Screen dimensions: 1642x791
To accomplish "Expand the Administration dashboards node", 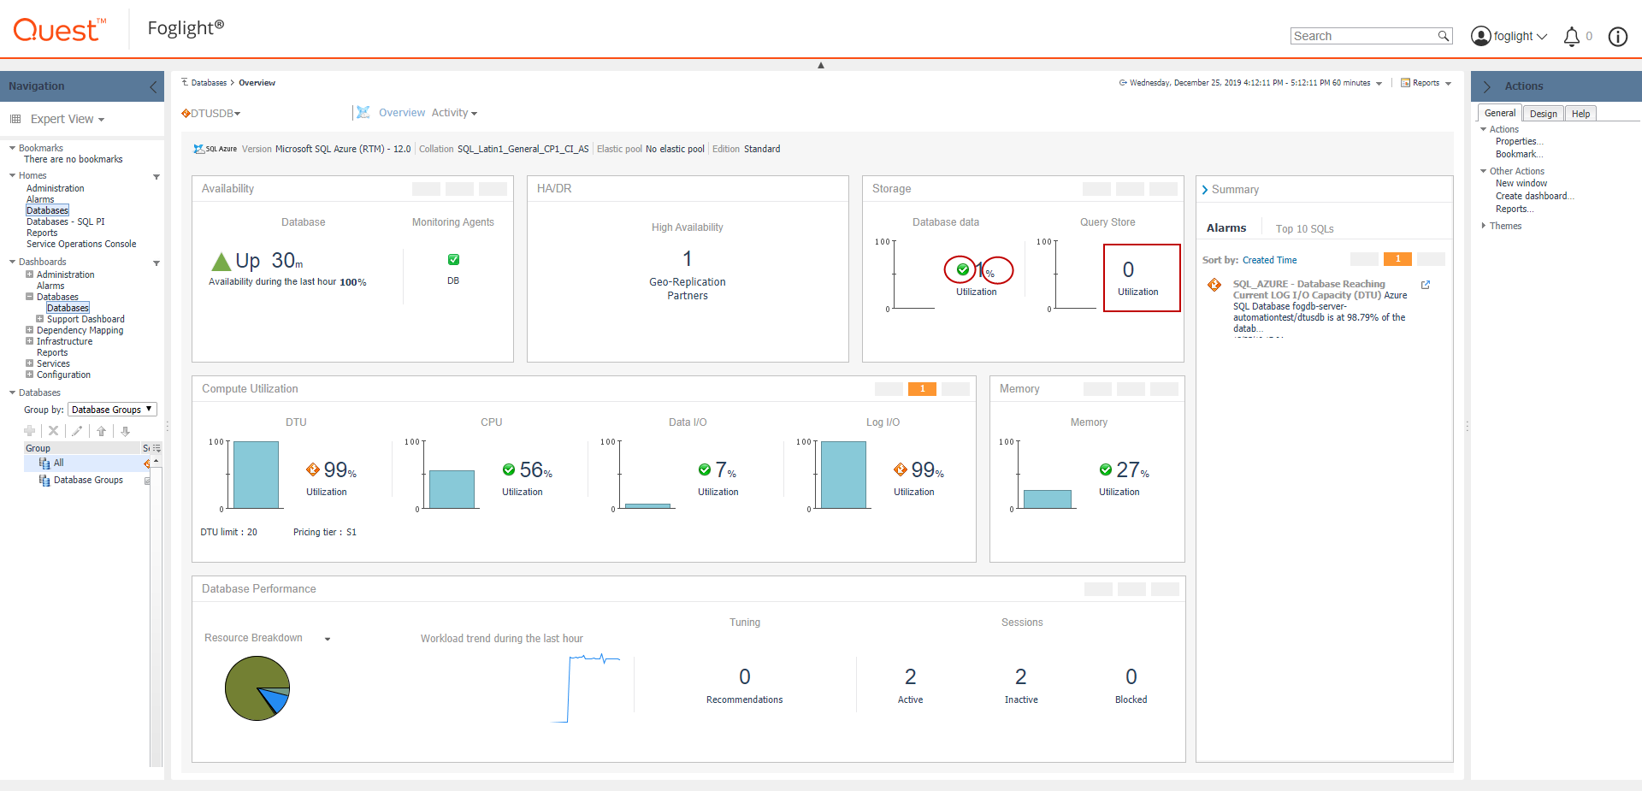I will (x=29, y=274).
